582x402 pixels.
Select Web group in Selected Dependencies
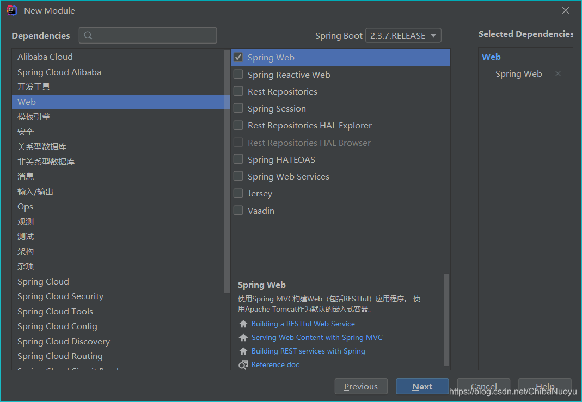(x=491, y=57)
